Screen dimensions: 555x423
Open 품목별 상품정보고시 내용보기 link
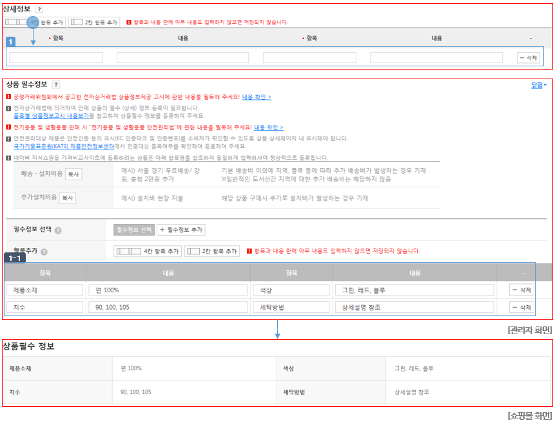(x=51, y=116)
